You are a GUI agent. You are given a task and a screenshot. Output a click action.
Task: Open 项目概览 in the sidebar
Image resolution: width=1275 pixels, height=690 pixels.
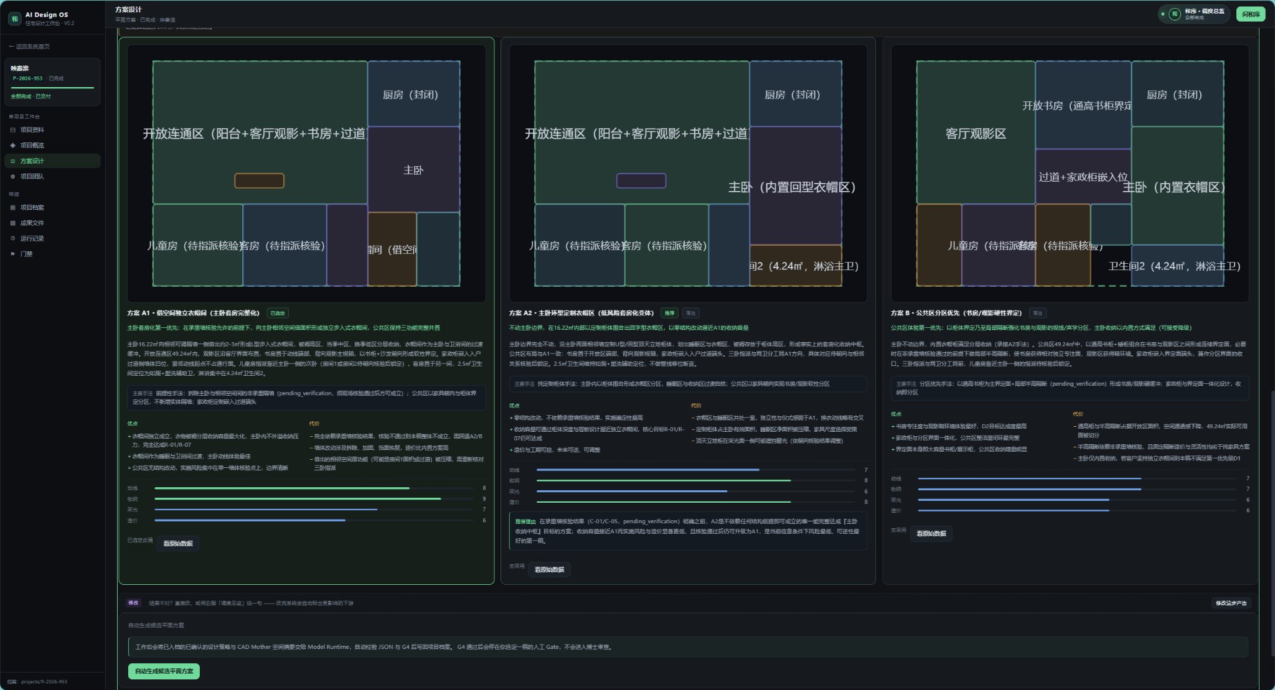pyautogui.click(x=53, y=146)
